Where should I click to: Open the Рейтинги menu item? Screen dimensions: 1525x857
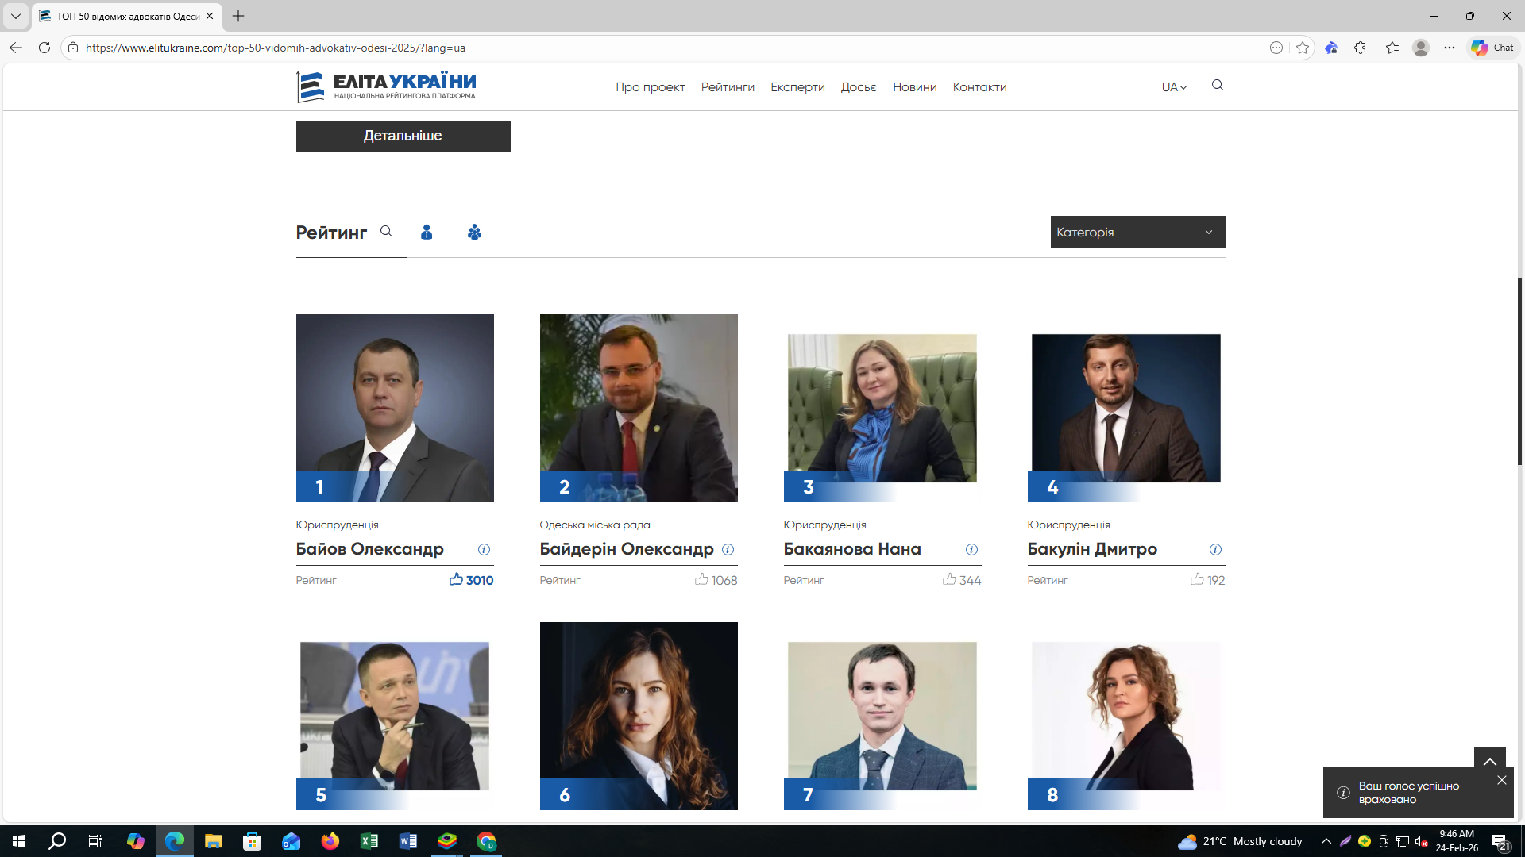[x=727, y=87]
